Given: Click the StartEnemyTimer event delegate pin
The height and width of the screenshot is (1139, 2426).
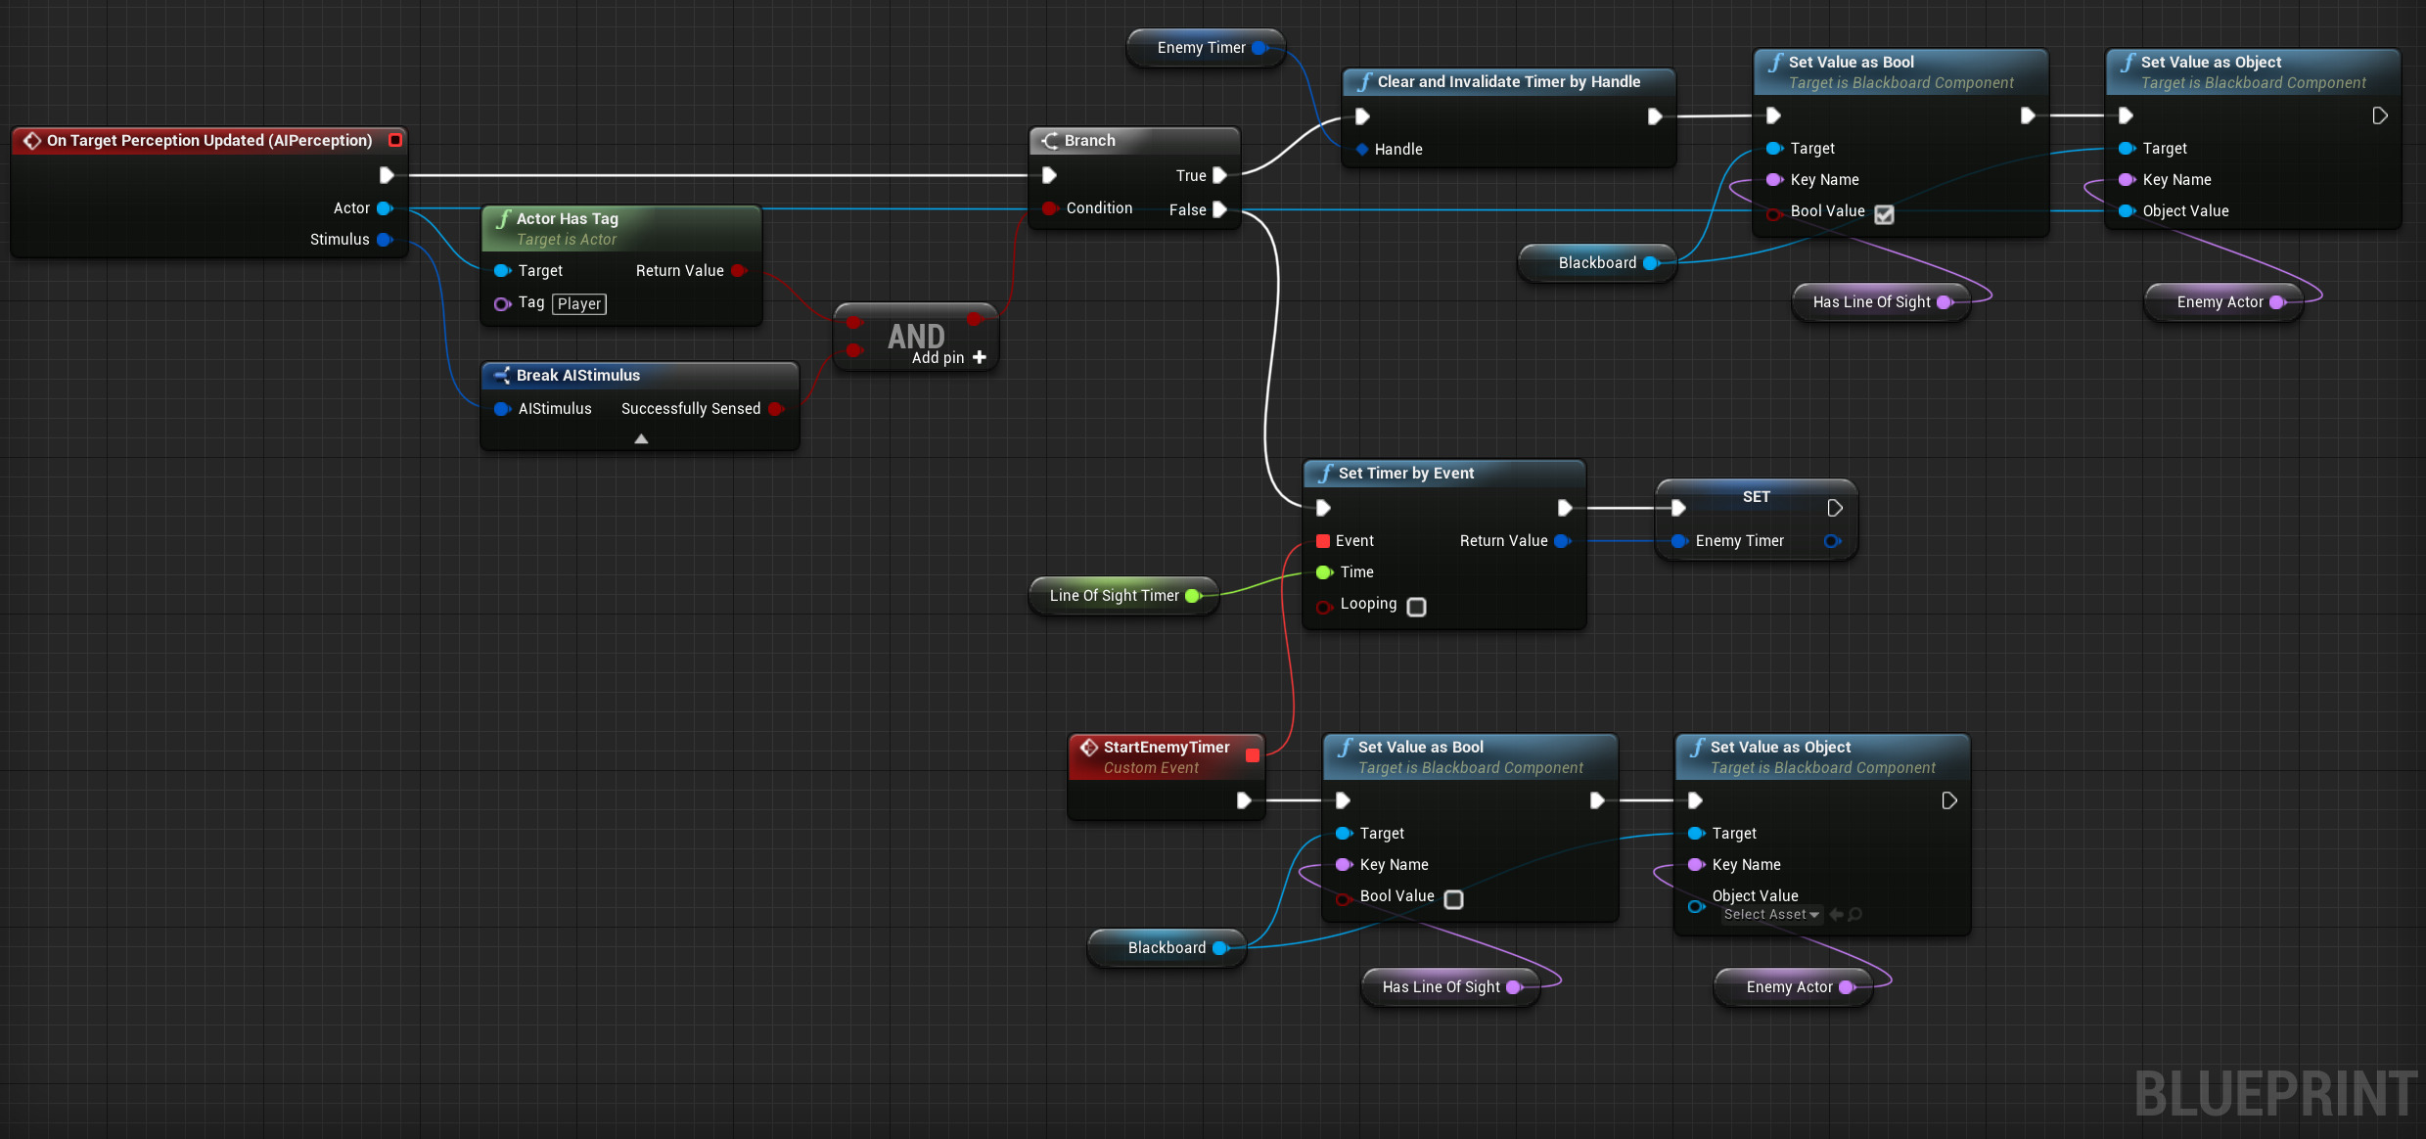Looking at the screenshot, I should [1253, 754].
